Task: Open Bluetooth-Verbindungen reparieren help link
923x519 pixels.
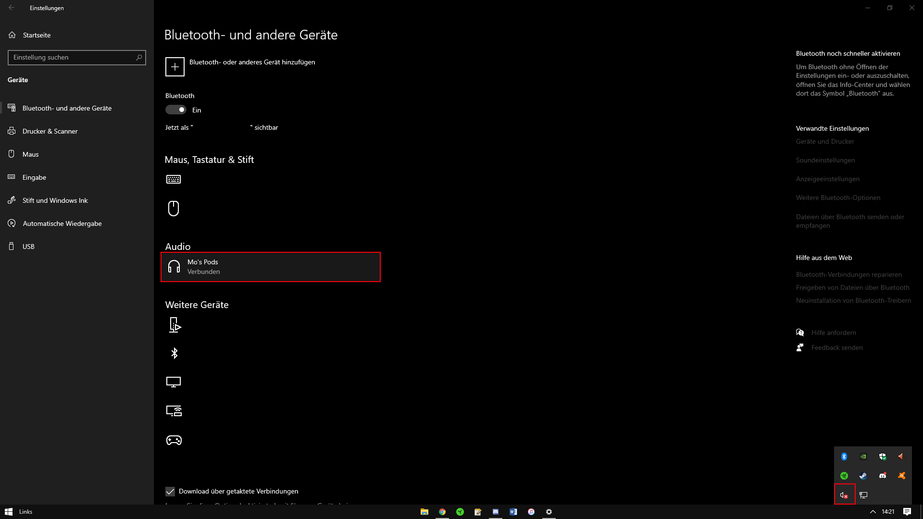Action: (x=849, y=274)
